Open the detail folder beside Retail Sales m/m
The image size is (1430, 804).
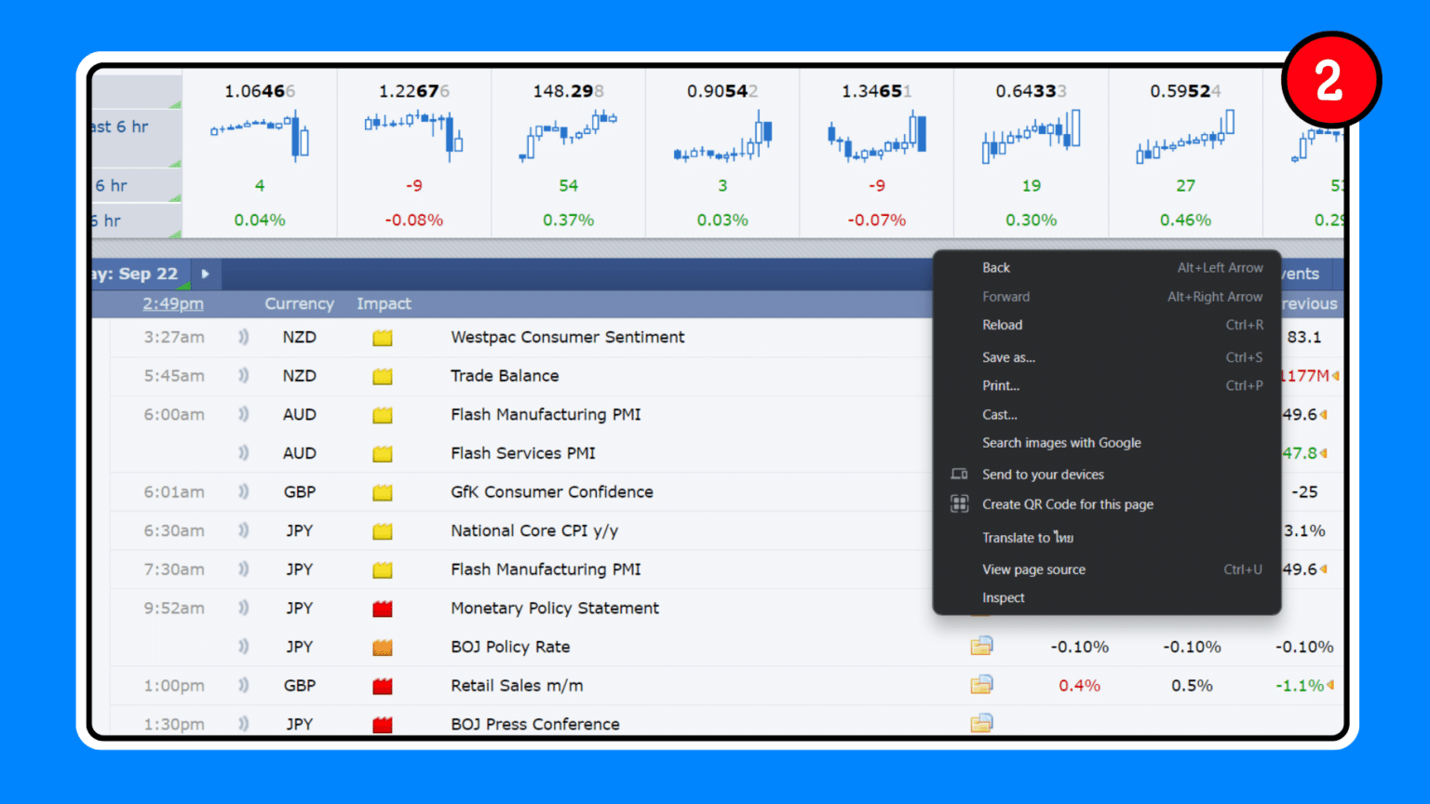[x=982, y=685]
